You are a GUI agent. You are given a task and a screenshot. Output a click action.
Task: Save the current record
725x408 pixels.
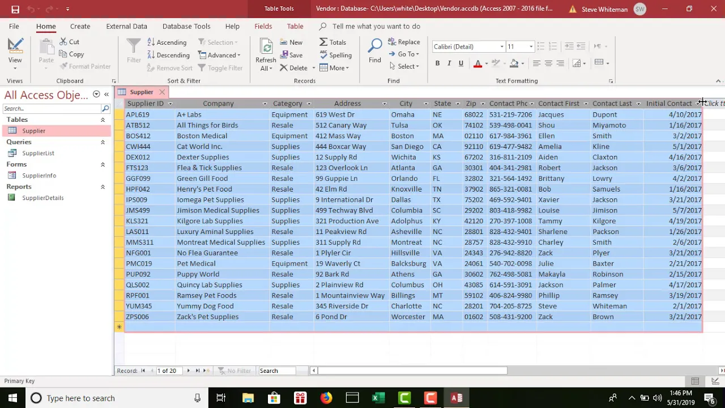[291, 56]
